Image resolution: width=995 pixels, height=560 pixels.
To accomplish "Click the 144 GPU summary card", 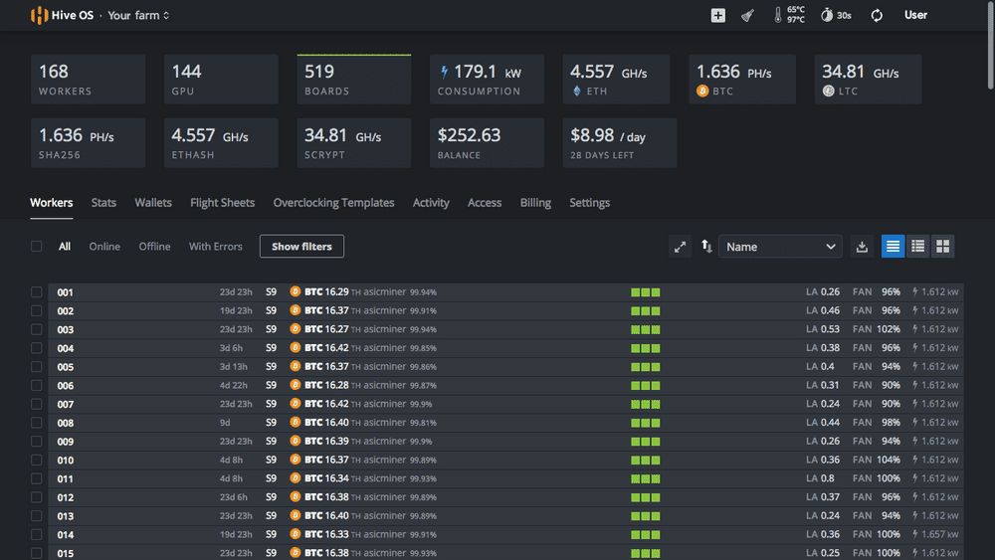I will (x=221, y=80).
